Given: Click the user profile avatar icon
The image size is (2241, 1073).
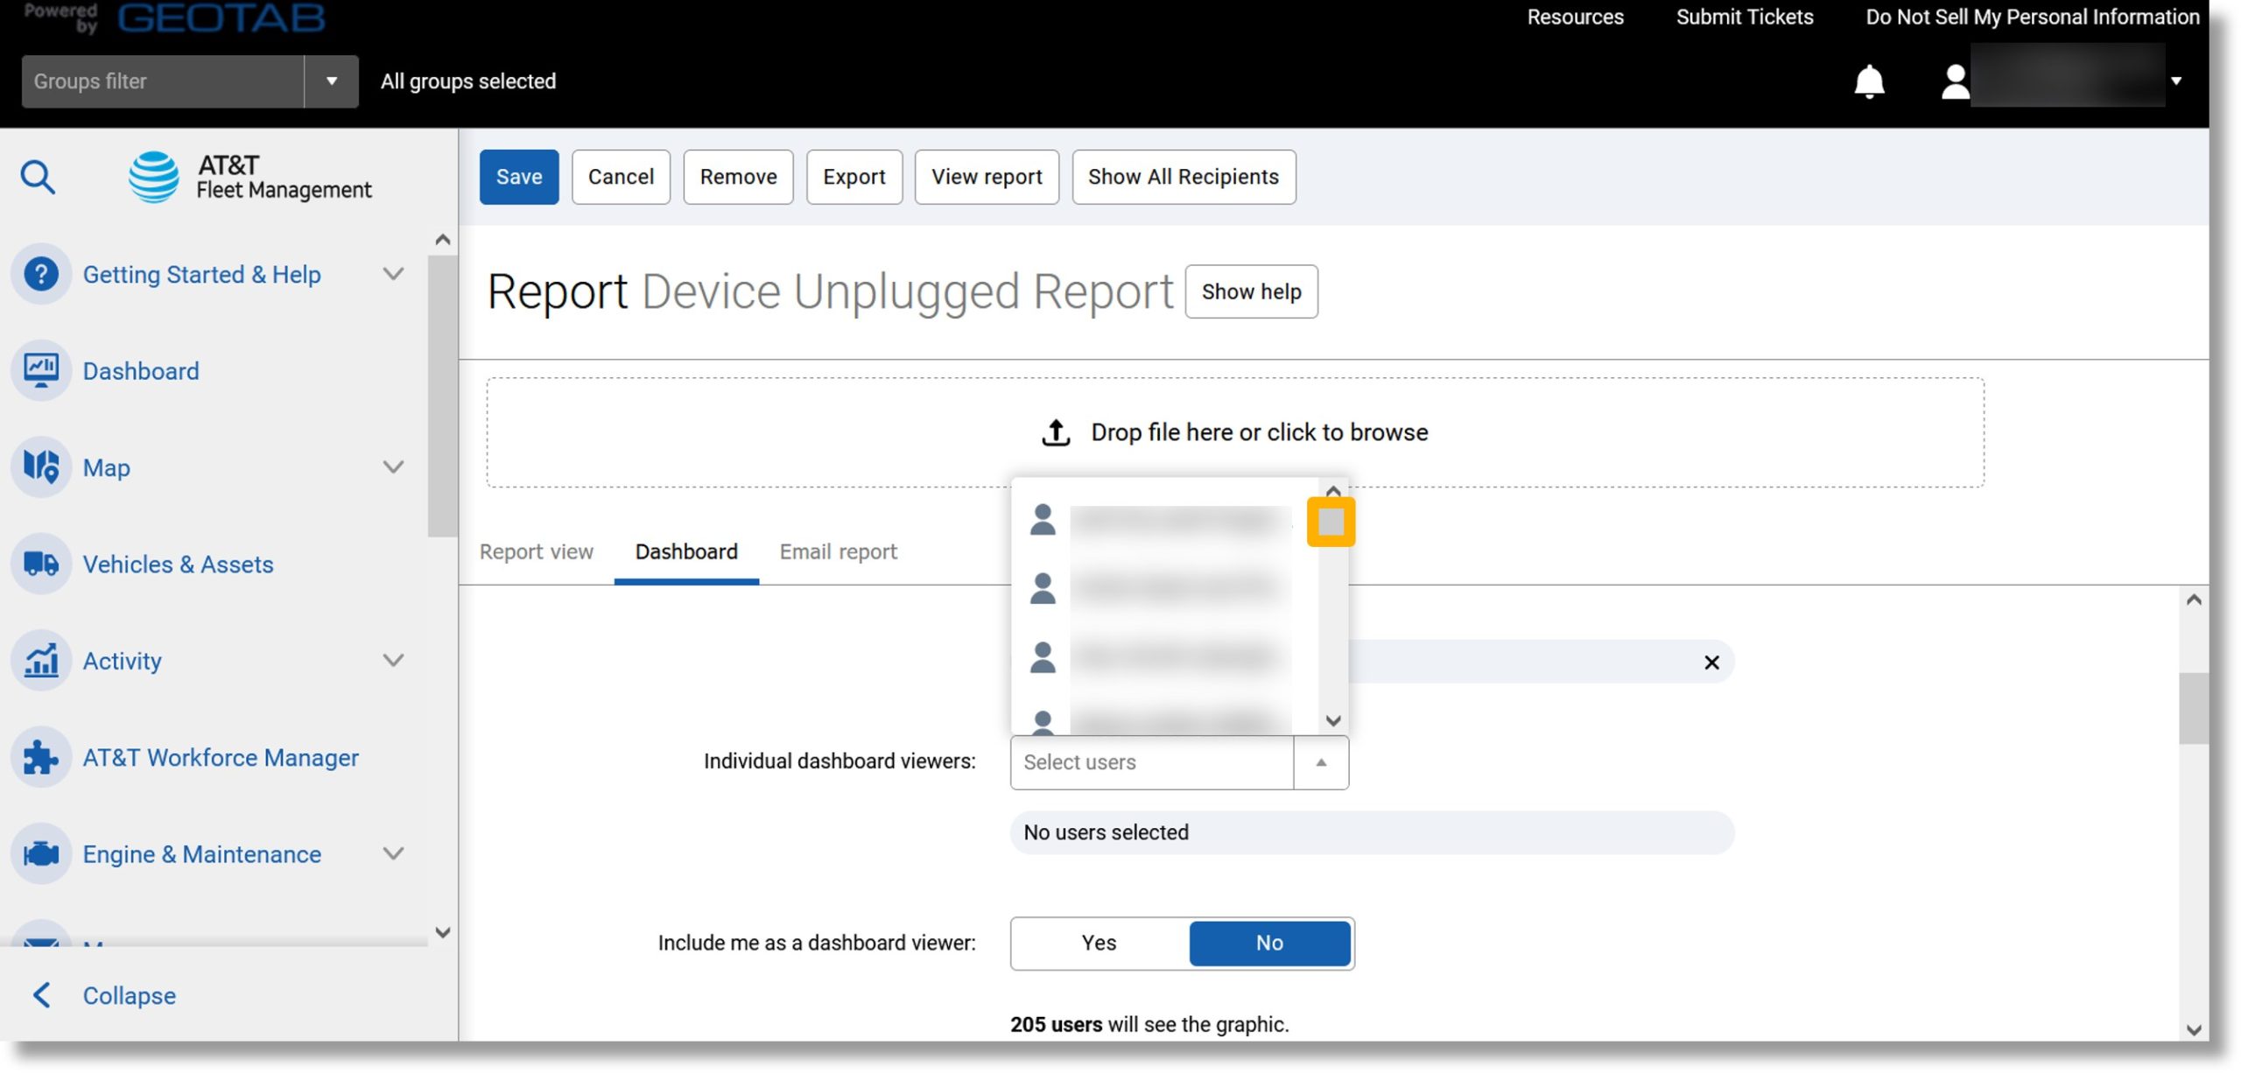Looking at the screenshot, I should [1955, 81].
